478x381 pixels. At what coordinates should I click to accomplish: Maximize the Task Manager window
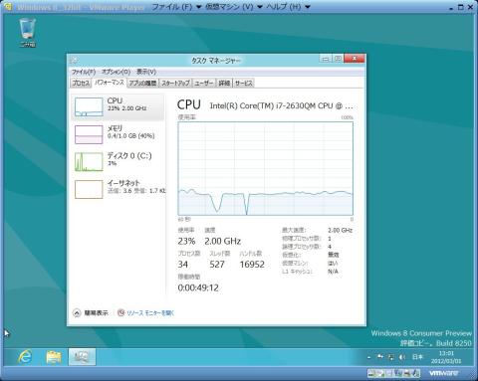click(x=338, y=59)
